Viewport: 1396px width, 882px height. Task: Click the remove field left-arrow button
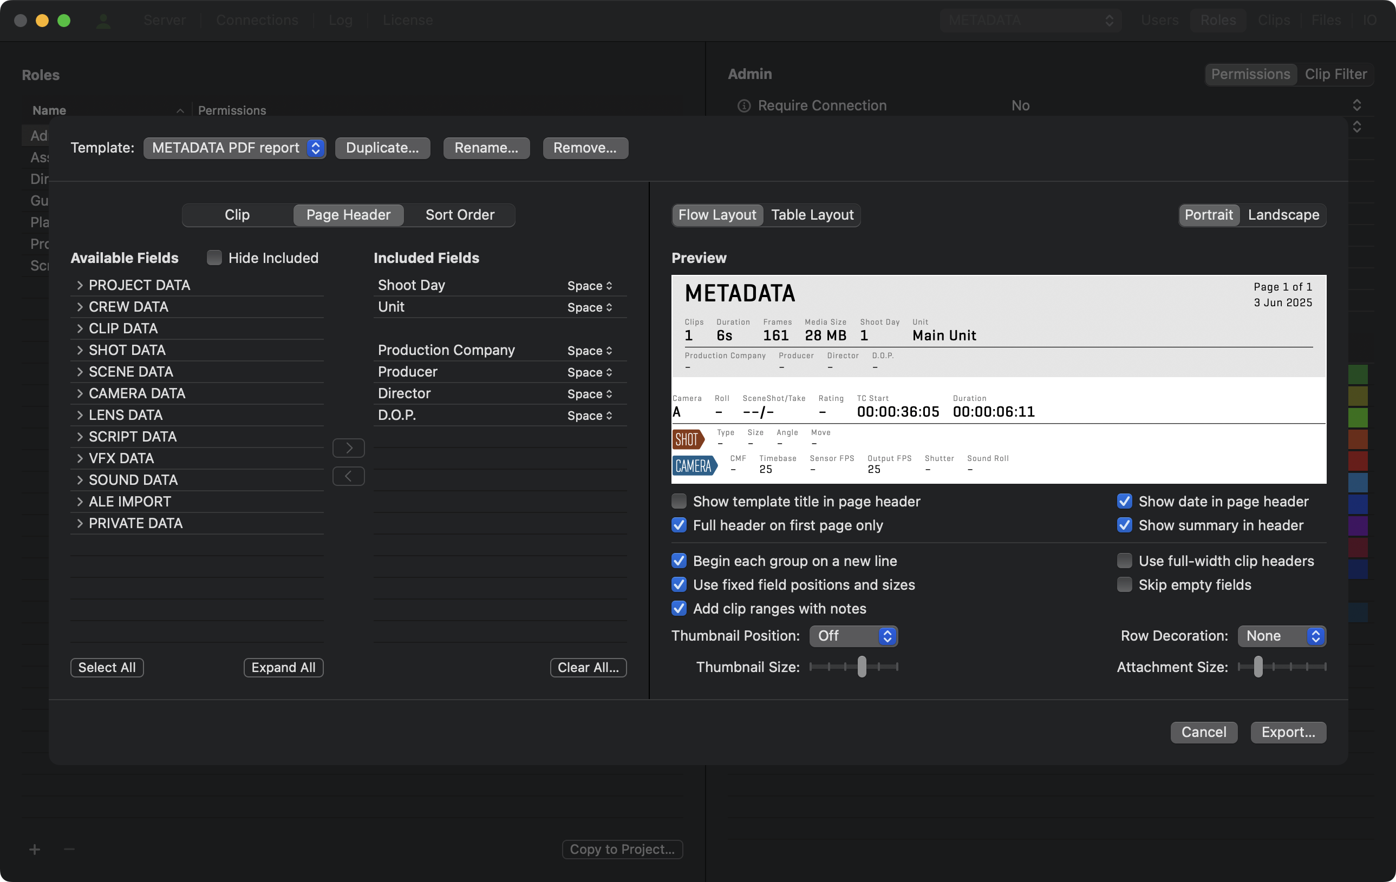[348, 476]
